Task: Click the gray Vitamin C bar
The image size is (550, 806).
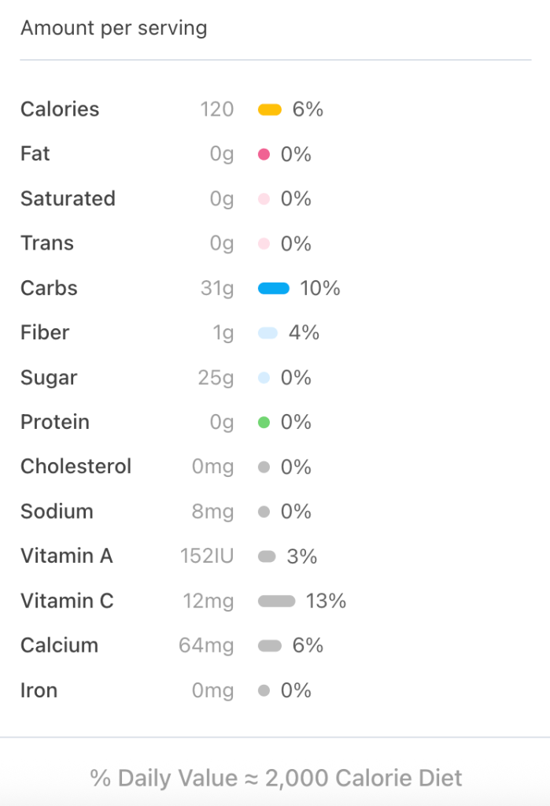Action: [276, 601]
